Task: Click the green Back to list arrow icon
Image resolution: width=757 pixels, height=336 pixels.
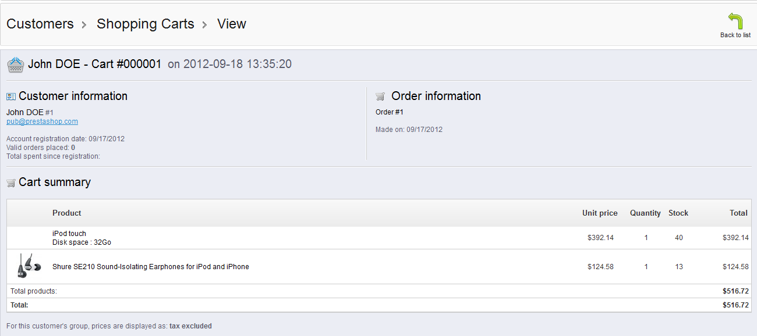Action: (735, 21)
